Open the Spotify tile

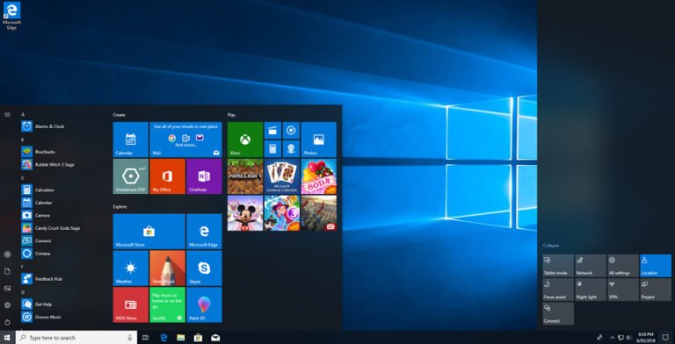pos(168,305)
